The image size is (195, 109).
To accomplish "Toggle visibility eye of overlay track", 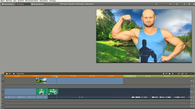I will [x=191, y=92].
